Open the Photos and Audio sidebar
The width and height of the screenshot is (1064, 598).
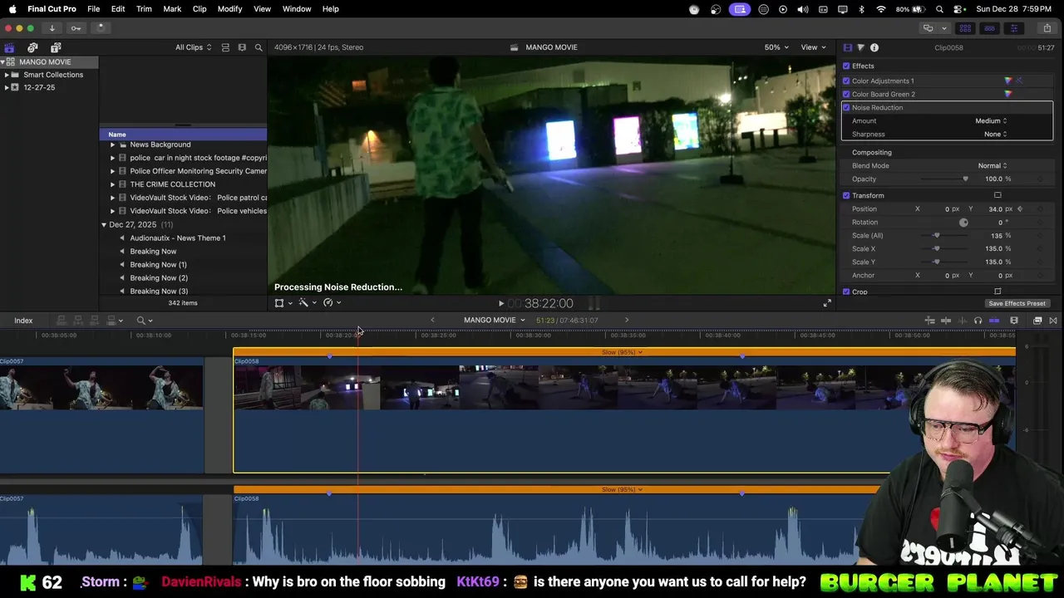coord(32,47)
